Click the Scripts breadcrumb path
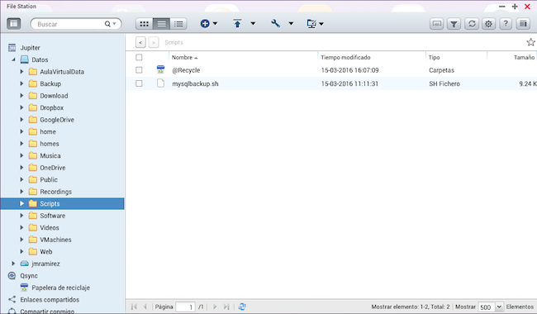 [173, 42]
